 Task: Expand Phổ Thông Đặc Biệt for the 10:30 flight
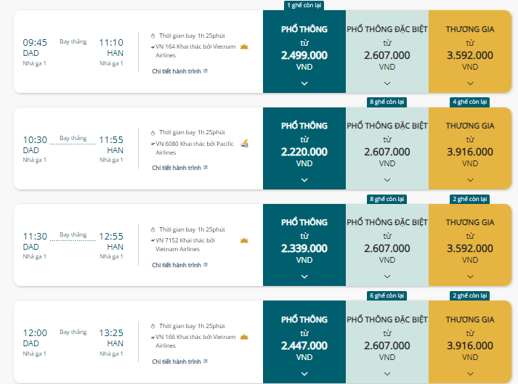click(387, 180)
